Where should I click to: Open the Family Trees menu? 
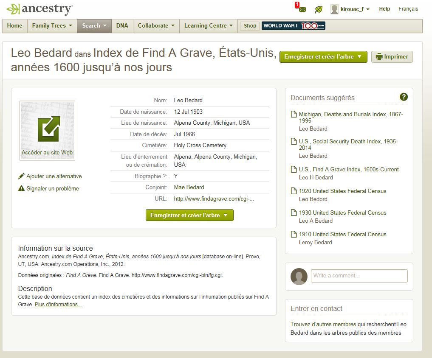[x=52, y=25]
